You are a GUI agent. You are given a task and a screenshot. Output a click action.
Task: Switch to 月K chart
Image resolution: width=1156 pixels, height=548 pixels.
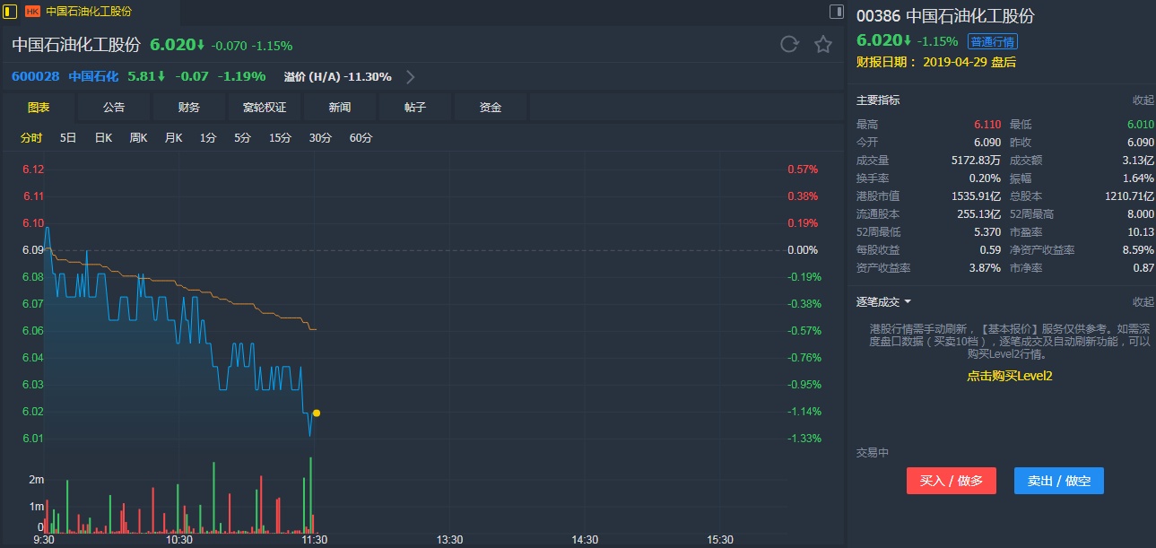(173, 138)
